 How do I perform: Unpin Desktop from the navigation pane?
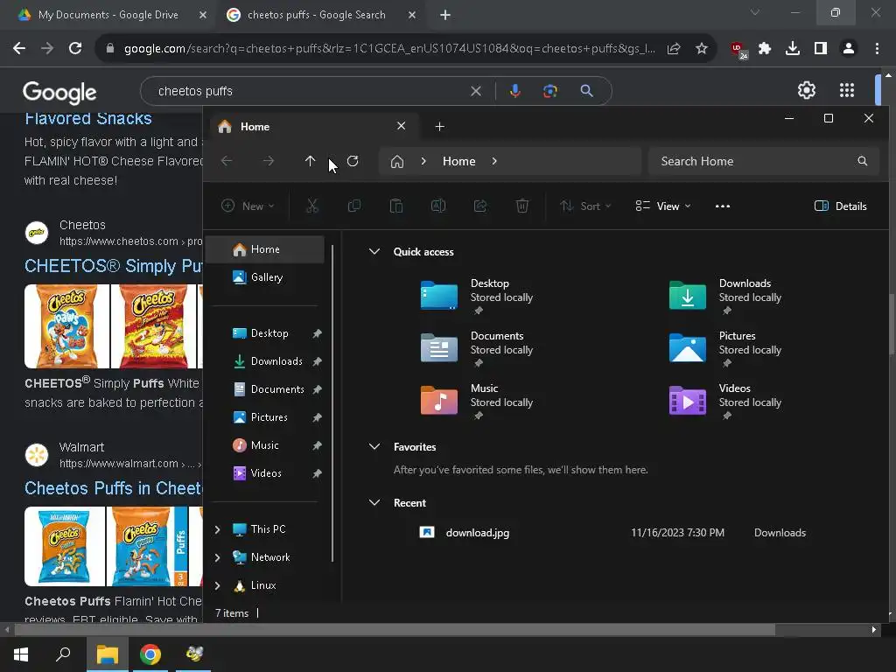pos(317,333)
